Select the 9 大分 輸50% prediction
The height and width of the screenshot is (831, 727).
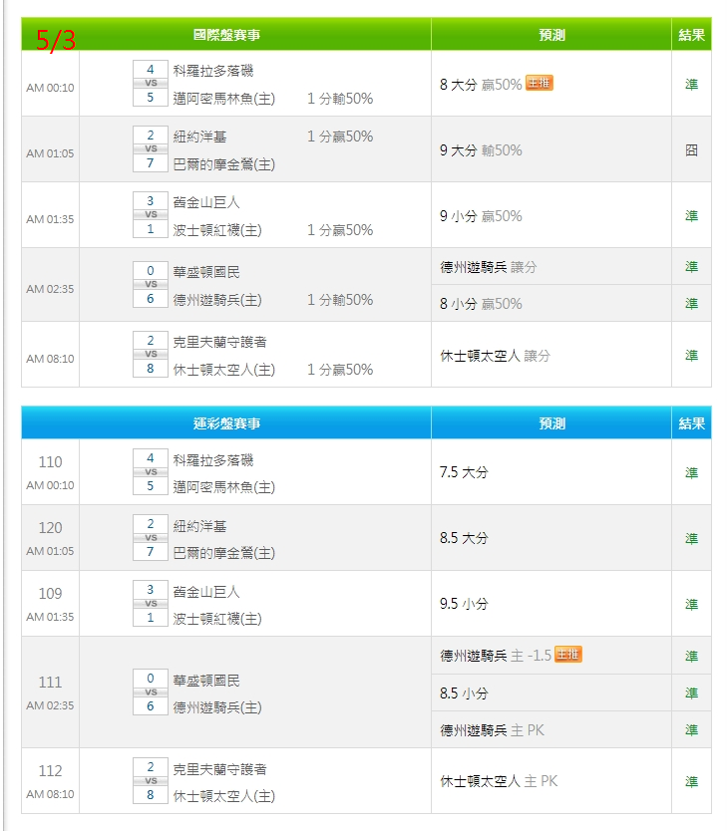tap(481, 150)
